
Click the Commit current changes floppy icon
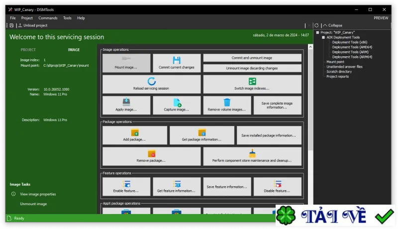tap(177, 60)
